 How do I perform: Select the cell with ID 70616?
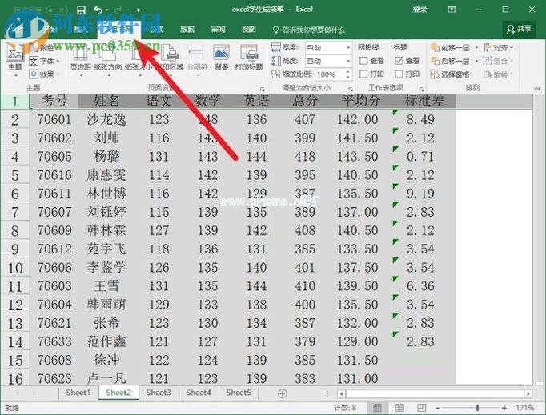pos(54,175)
